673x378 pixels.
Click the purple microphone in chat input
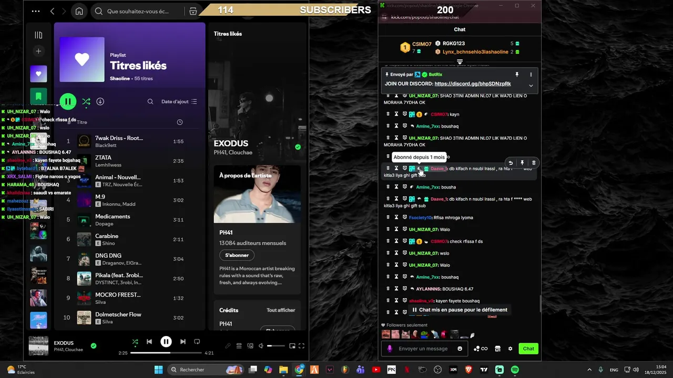tap(390, 349)
